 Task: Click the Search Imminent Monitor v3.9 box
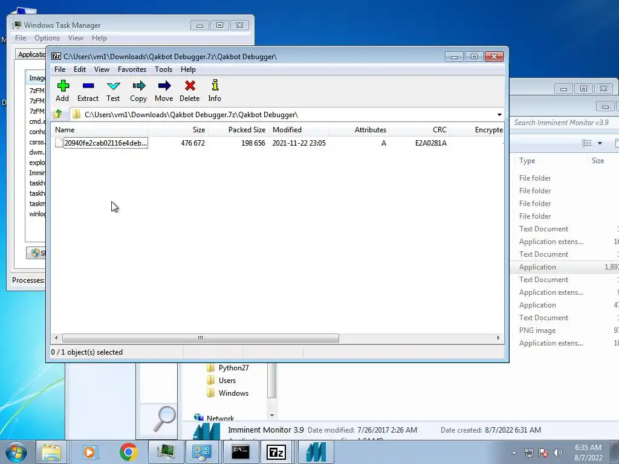point(565,122)
